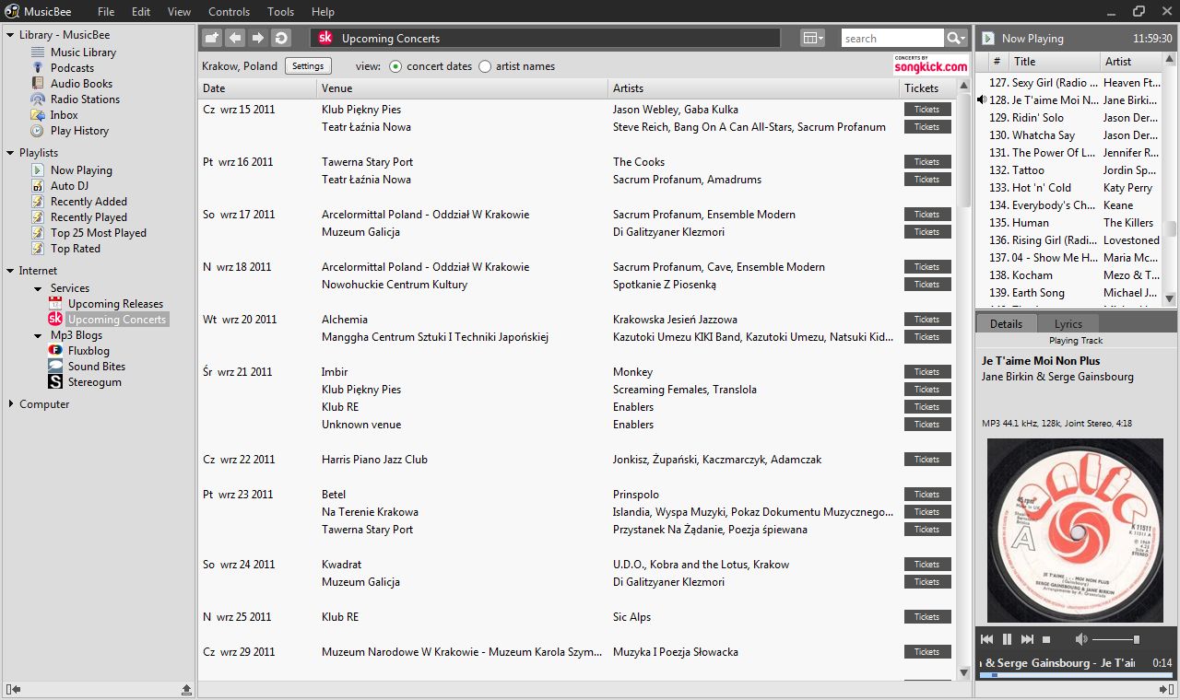Select the artist names view option

click(x=485, y=66)
